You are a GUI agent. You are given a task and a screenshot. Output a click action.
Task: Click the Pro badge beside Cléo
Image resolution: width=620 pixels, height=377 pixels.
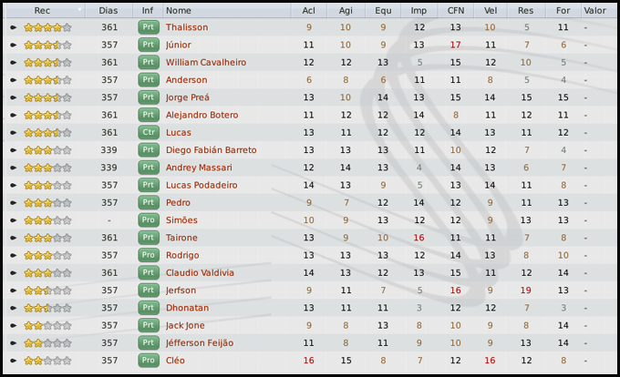pyautogui.click(x=148, y=361)
